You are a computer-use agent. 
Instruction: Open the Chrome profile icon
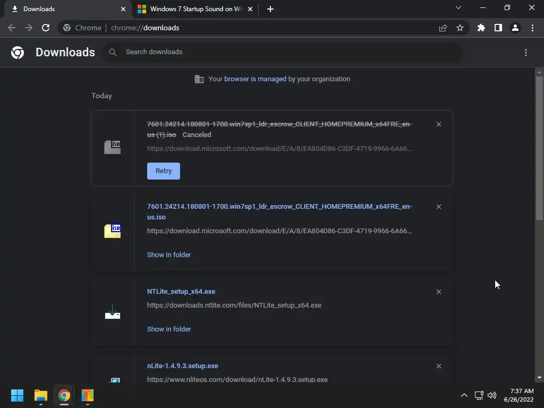pos(515,28)
